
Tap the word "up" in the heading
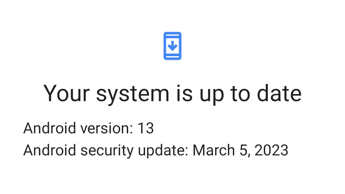click(211, 93)
